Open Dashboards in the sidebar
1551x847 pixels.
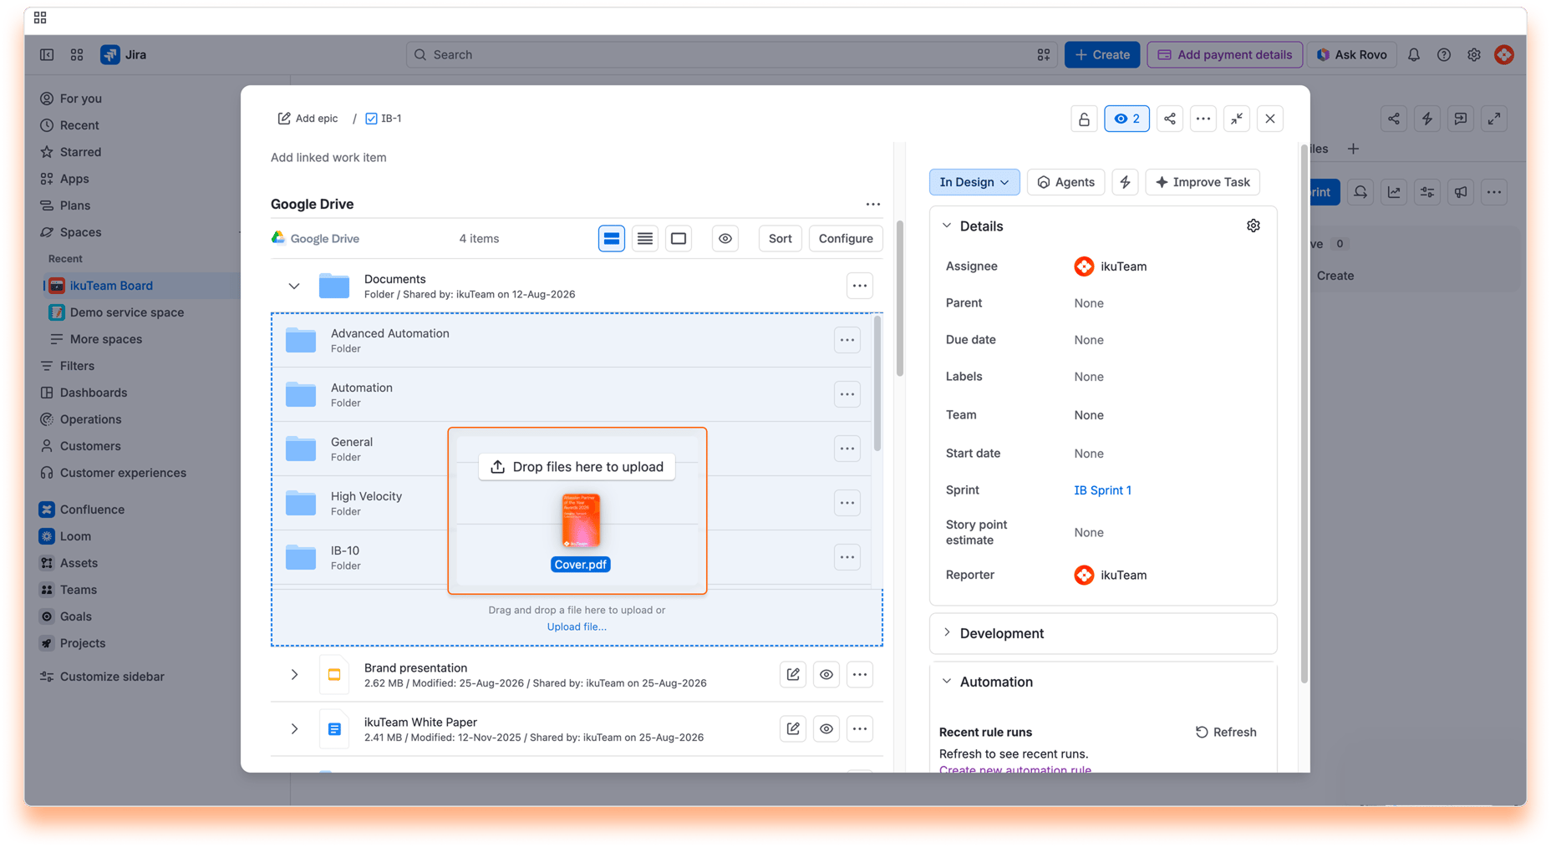(x=94, y=393)
